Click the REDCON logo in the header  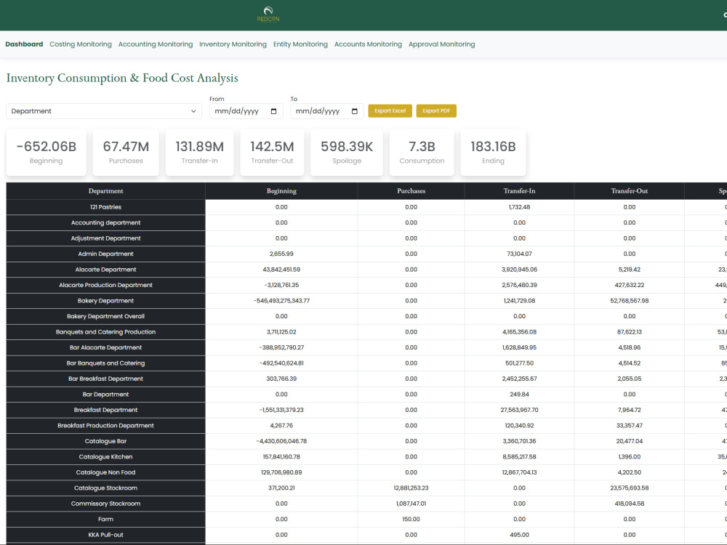tap(268, 15)
